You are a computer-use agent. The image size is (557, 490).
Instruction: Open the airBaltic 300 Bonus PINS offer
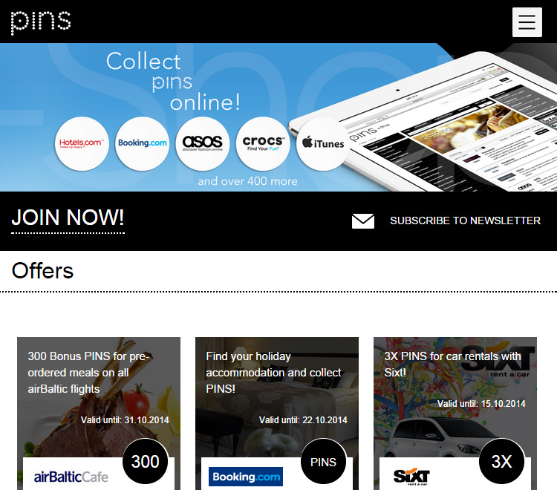coord(99,414)
